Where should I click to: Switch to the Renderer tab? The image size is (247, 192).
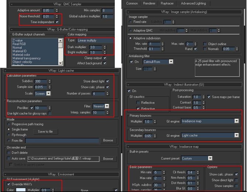(149, 3)
